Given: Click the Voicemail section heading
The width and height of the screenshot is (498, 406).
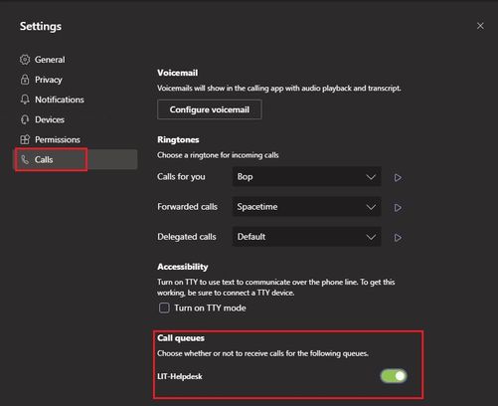Looking at the screenshot, I should (178, 73).
